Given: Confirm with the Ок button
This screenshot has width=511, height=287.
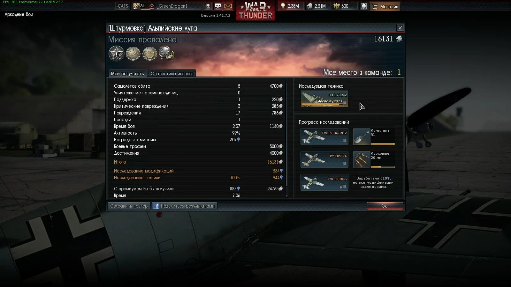Looking at the screenshot, I should [385, 206].
